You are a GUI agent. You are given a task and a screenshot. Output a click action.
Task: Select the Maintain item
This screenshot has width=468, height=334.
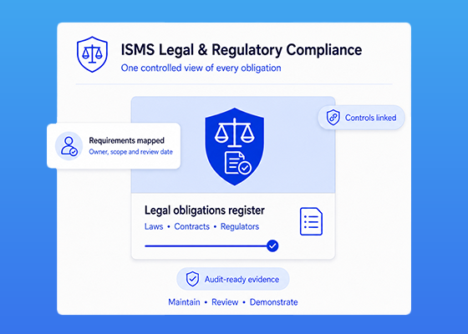coord(184,302)
